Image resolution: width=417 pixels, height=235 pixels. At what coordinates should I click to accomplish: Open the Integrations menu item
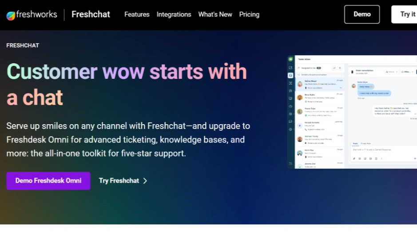click(174, 15)
